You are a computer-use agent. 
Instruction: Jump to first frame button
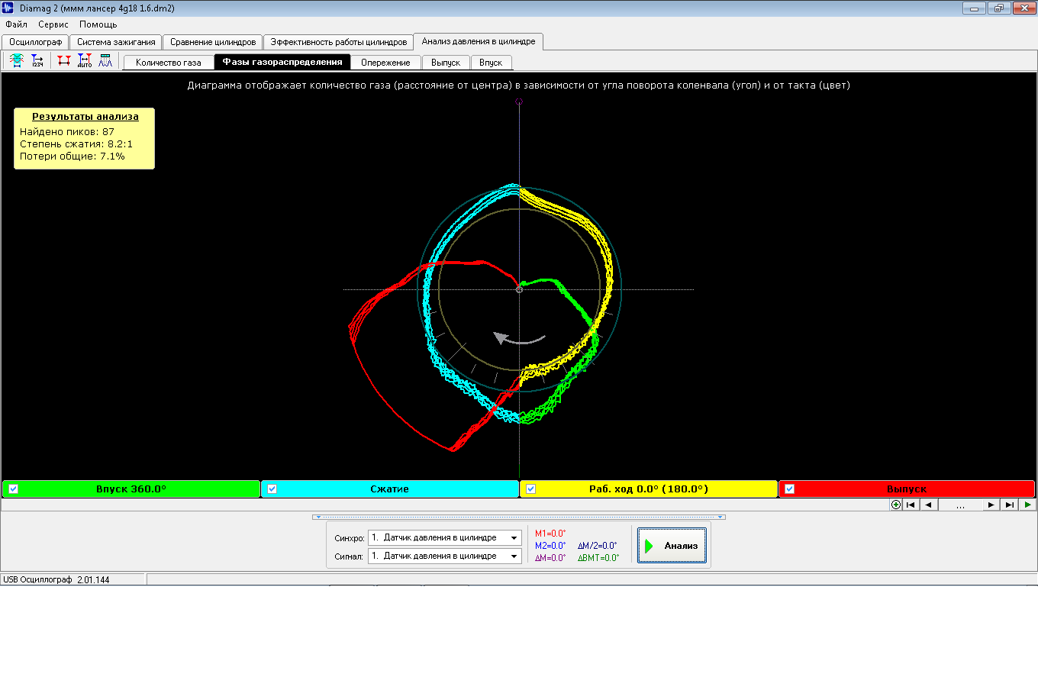click(x=911, y=505)
